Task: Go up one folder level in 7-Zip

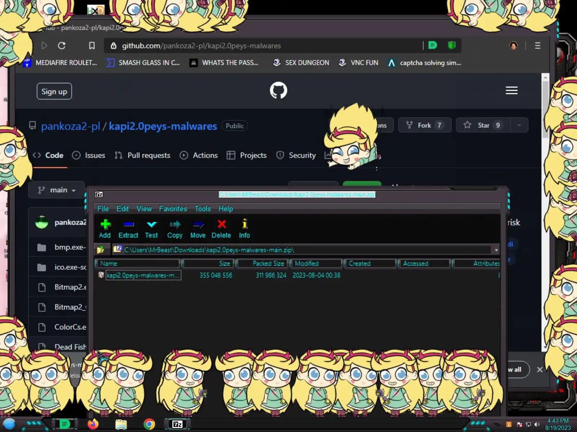Action: 101,249
